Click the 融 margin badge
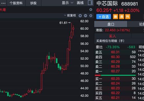Screen dimensions: 144x101 click(x=115, y=17)
